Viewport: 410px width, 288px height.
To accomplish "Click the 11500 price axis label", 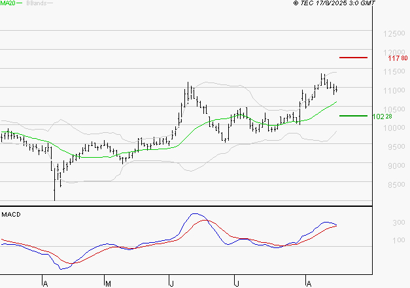I will 394,71.
